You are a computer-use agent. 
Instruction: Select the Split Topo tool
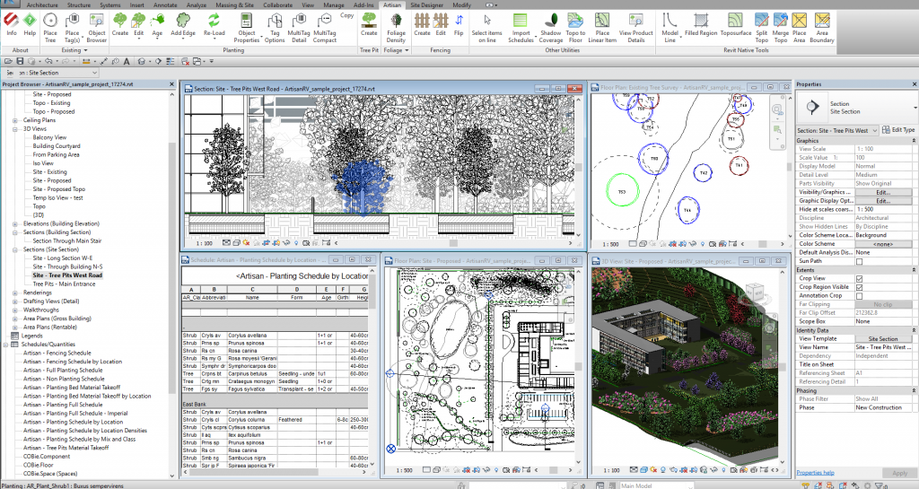tap(761, 24)
